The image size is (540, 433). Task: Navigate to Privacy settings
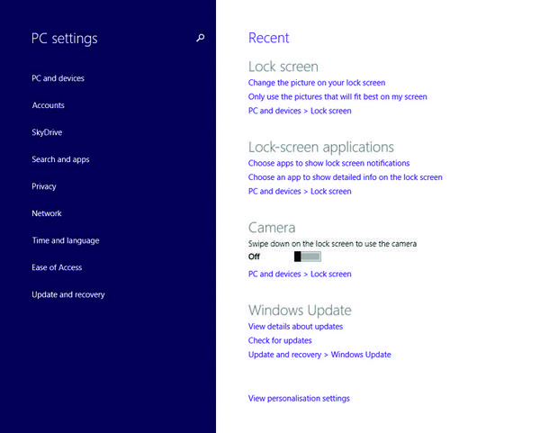[x=43, y=186]
